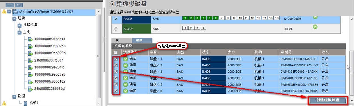Click host icon for 10000000c9ebc61a

tap(30, 39)
